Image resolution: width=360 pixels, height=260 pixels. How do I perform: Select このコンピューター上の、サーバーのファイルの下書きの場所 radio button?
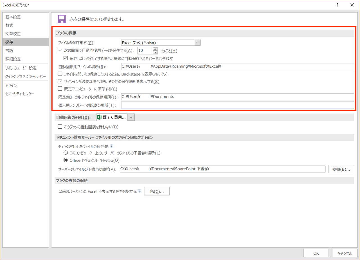[66, 153]
